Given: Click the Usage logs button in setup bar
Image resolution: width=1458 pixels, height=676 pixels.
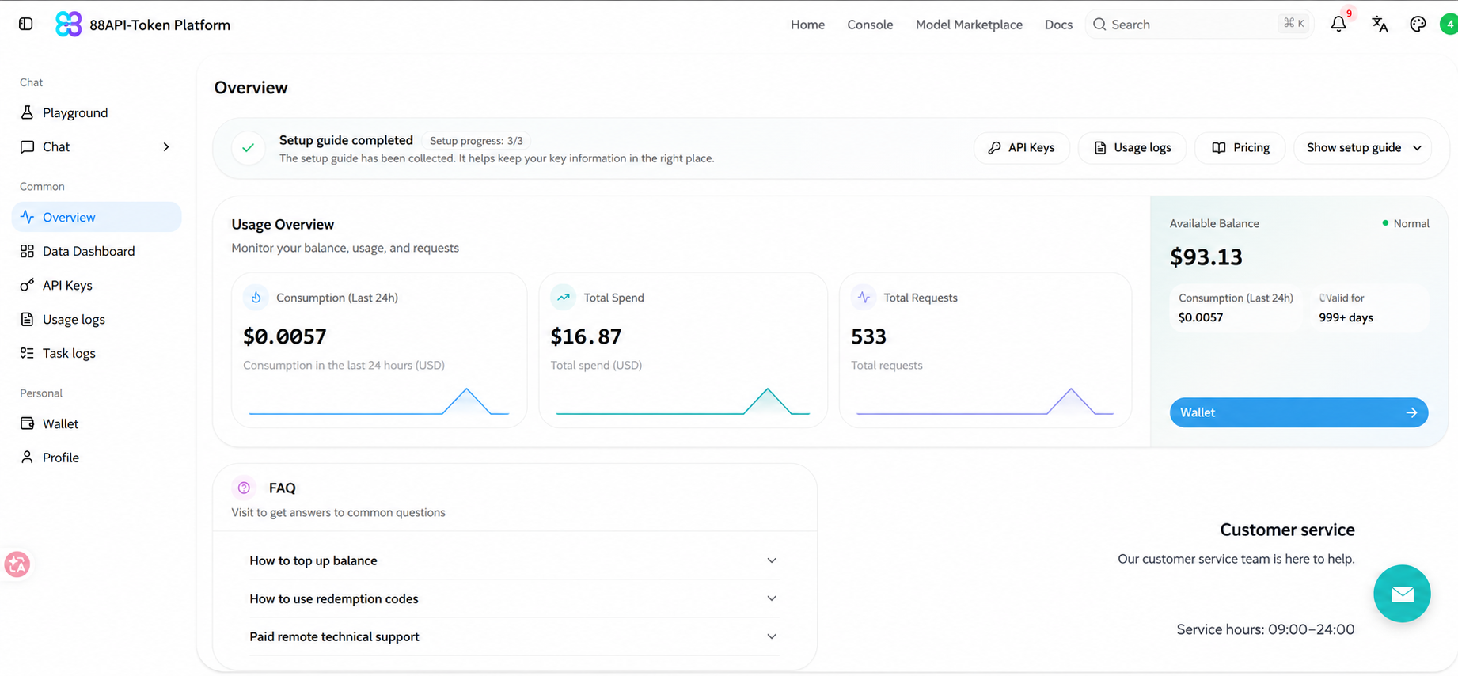Looking at the screenshot, I should [1132, 148].
